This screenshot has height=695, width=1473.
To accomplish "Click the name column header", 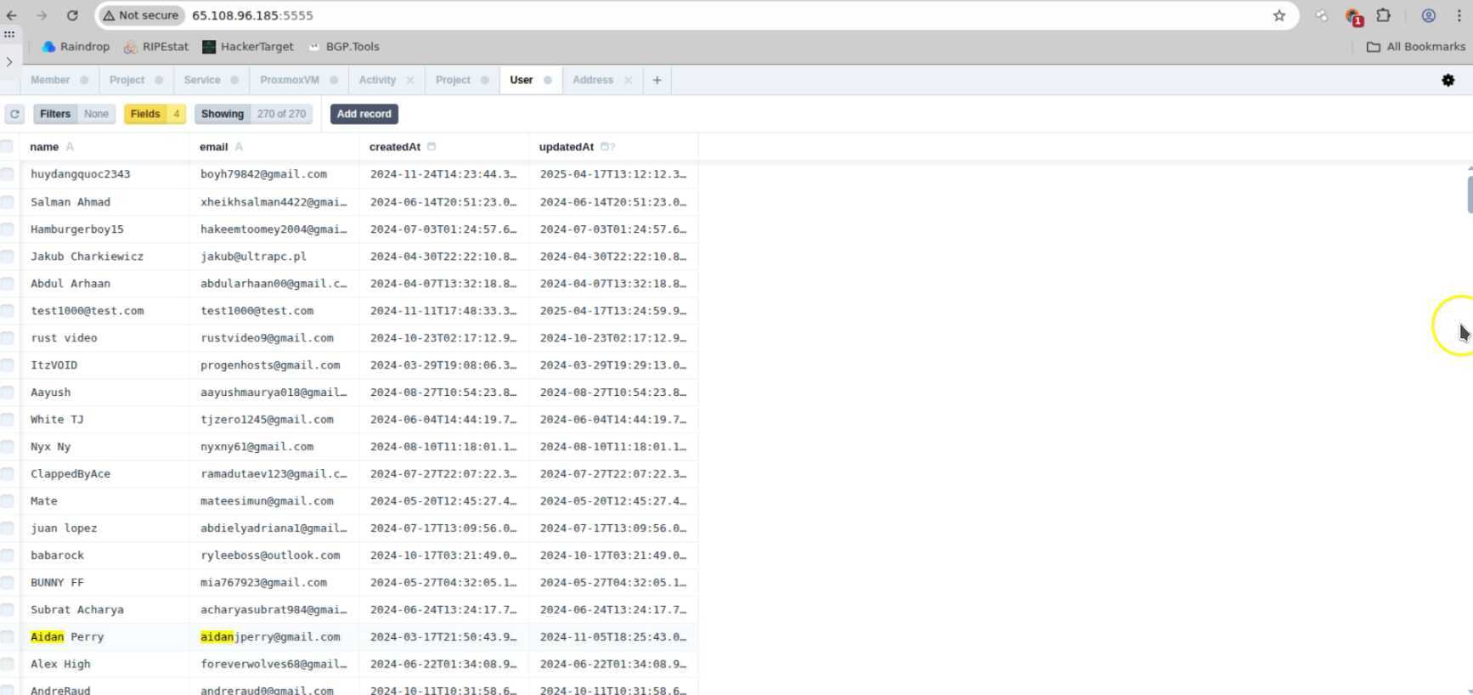I will pyautogui.click(x=104, y=147).
